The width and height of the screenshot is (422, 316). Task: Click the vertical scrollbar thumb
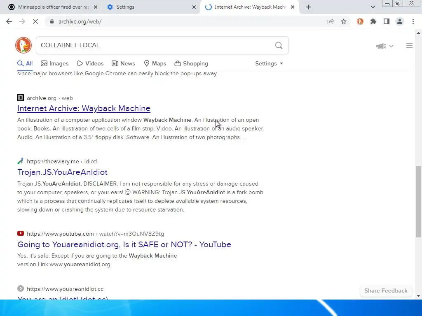pos(418,202)
